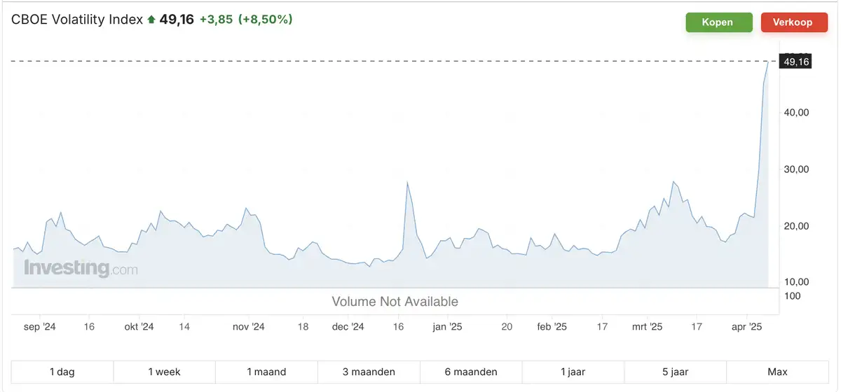The height and width of the screenshot is (392, 841).
Task: Switch chart to 3 maanden range
Action: tap(369, 372)
